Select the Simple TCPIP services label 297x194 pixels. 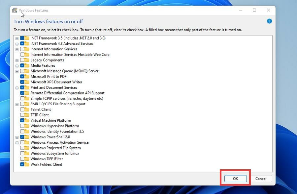click(x=67, y=98)
